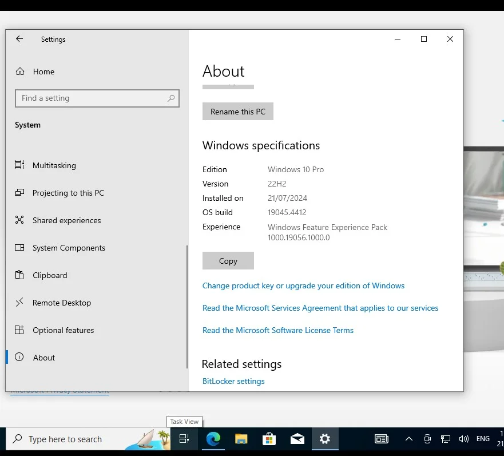Open the network tray icon
This screenshot has width=504, height=456.
click(446, 439)
